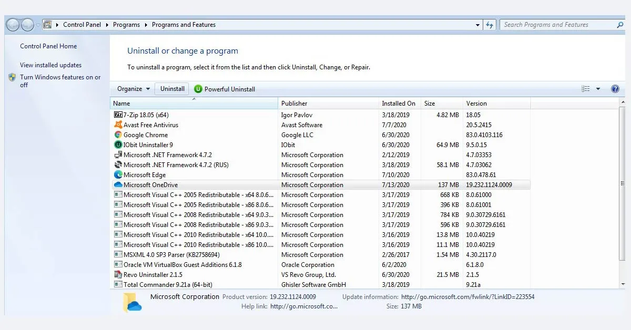The width and height of the screenshot is (631, 330).
Task: Click the address bar location icon
Action: point(48,25)
